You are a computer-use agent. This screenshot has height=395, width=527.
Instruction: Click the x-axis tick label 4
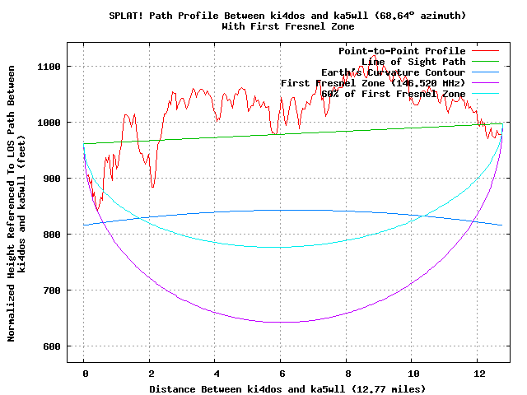coord(217,374)
